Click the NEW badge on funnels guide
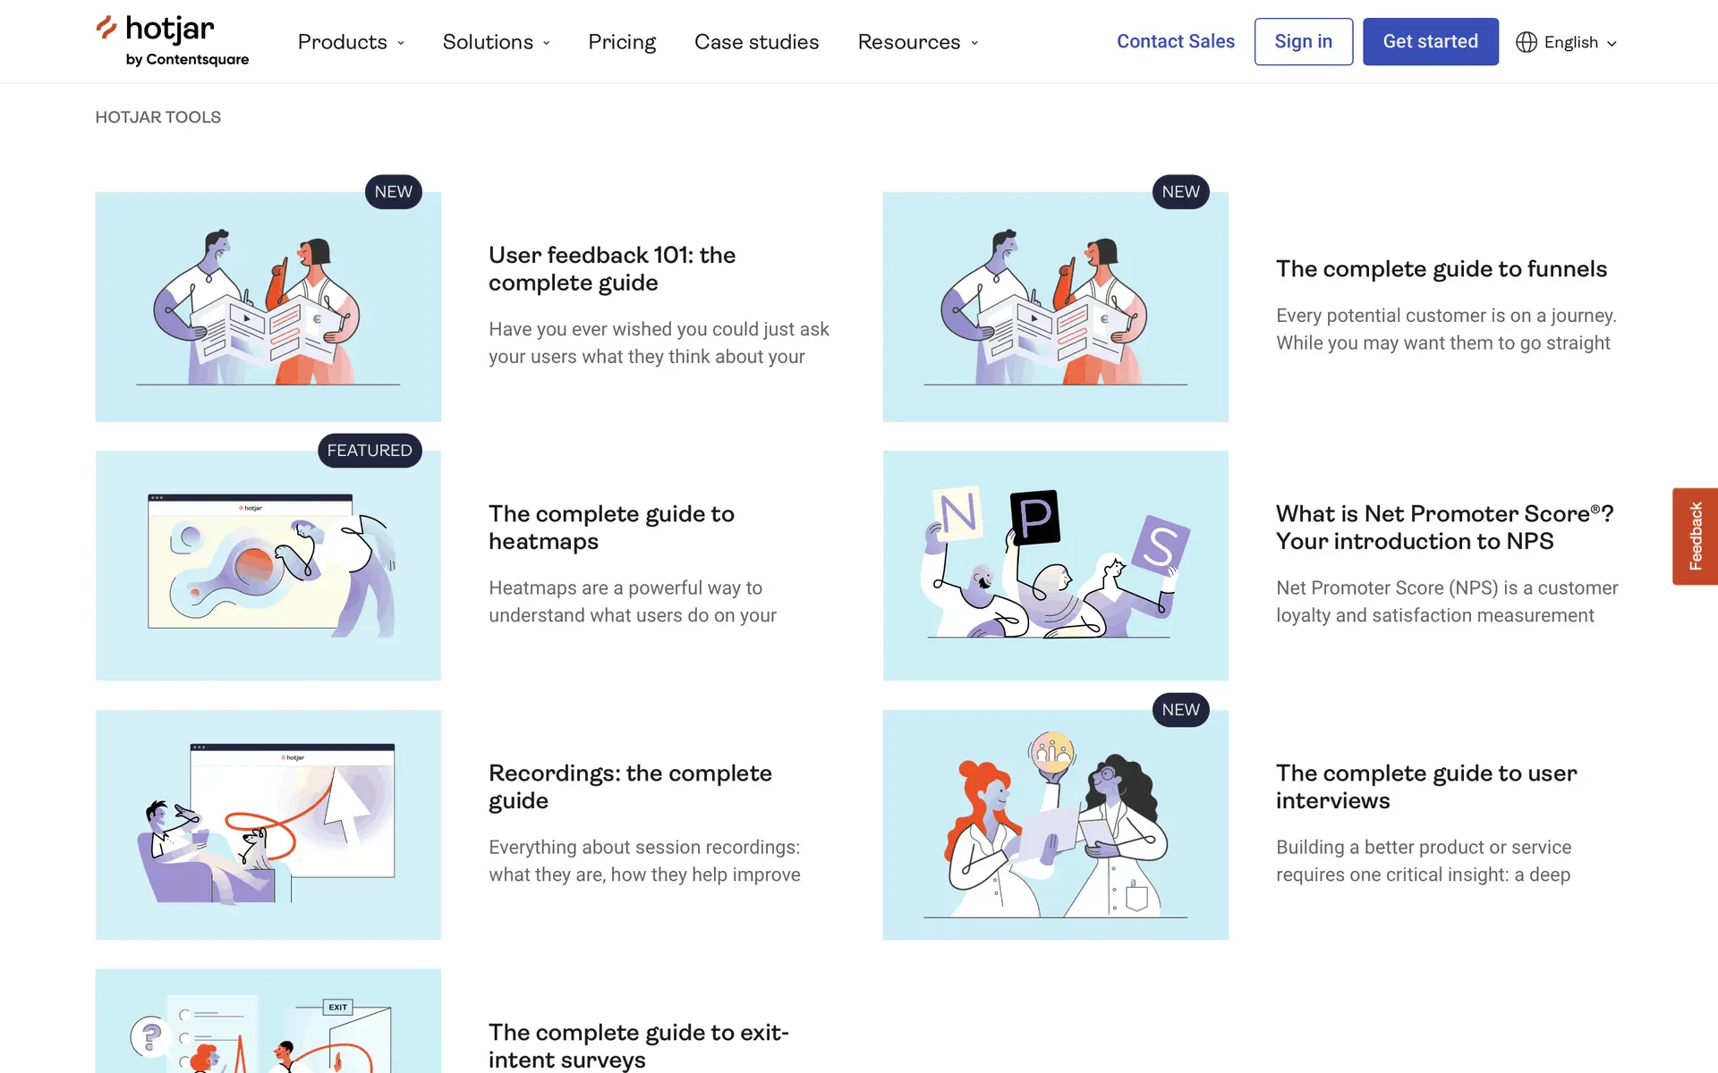 click(x=1180, y=191)
